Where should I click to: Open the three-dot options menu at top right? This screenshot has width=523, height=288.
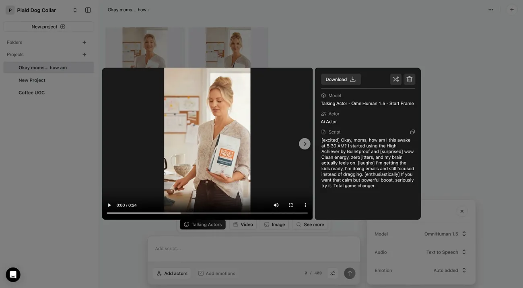tap(491, 10)
